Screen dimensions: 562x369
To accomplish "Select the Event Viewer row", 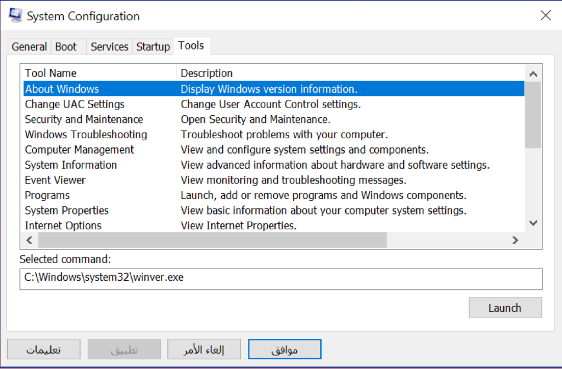I will click(274, 180).
